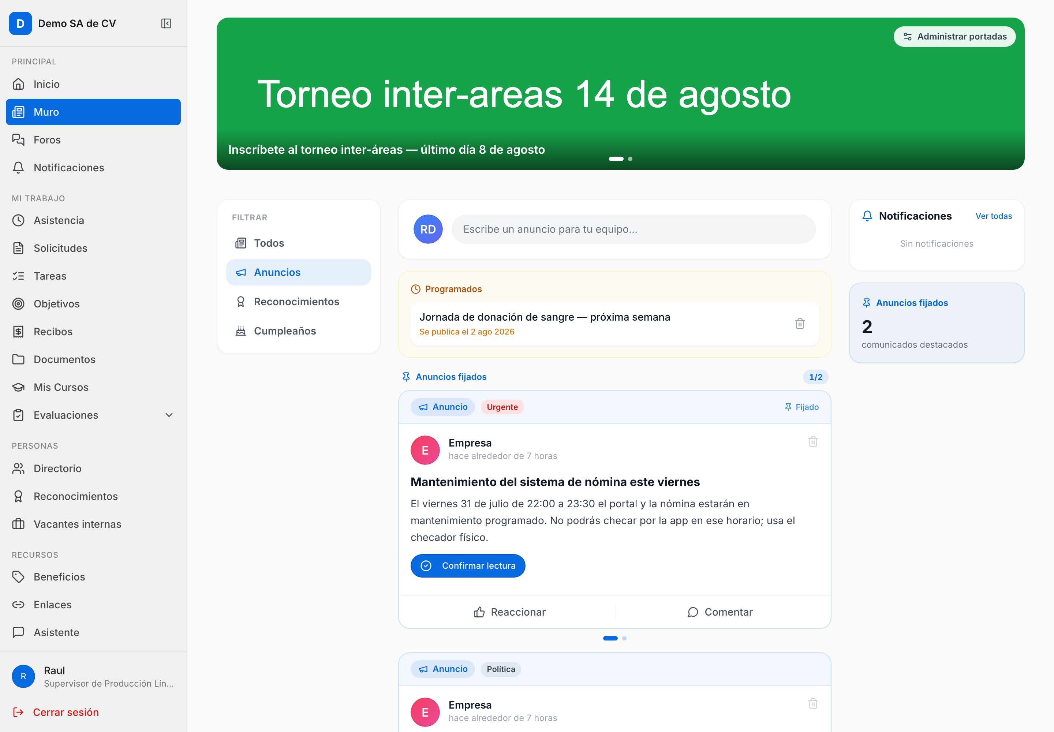Click the Asistente chat icon

point(18,632)
